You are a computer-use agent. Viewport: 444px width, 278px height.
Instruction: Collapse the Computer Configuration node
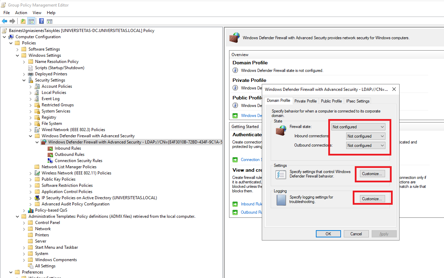coord(4,37)
